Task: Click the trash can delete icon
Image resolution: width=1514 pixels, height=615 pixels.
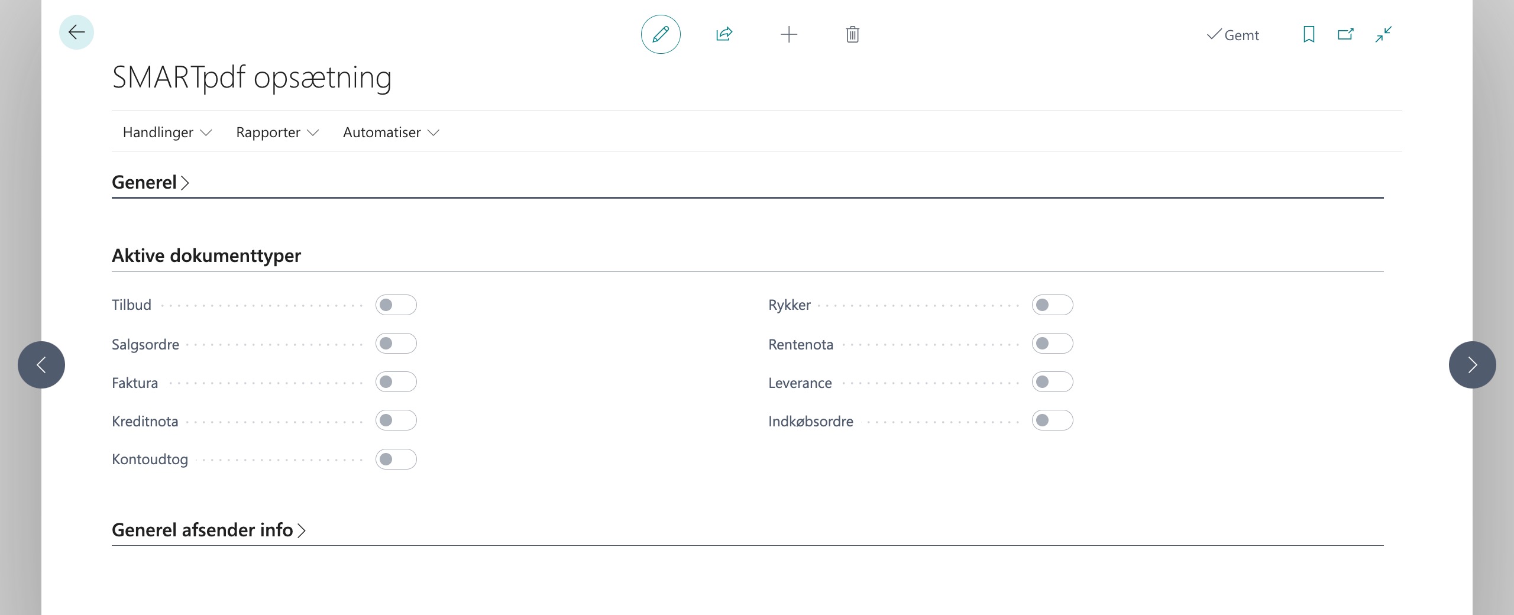Action: pos(852,34)
